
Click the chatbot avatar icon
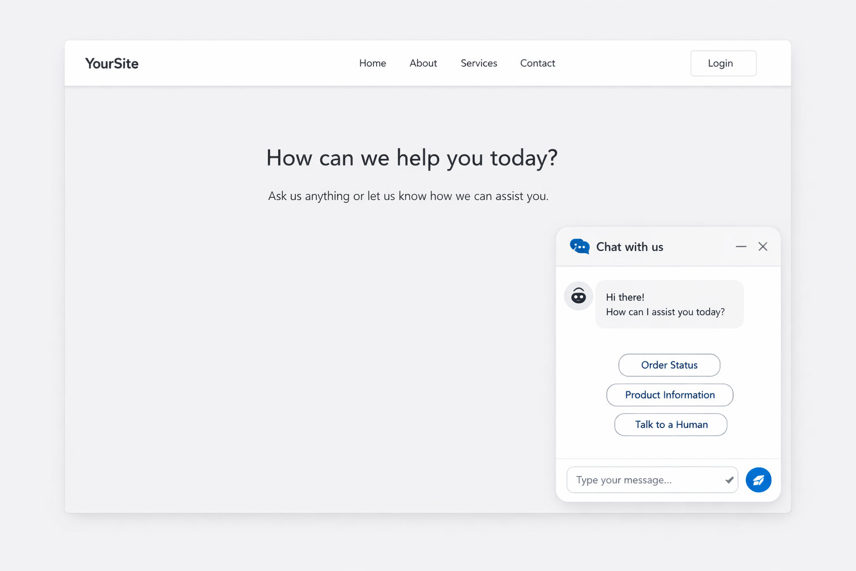578,296
